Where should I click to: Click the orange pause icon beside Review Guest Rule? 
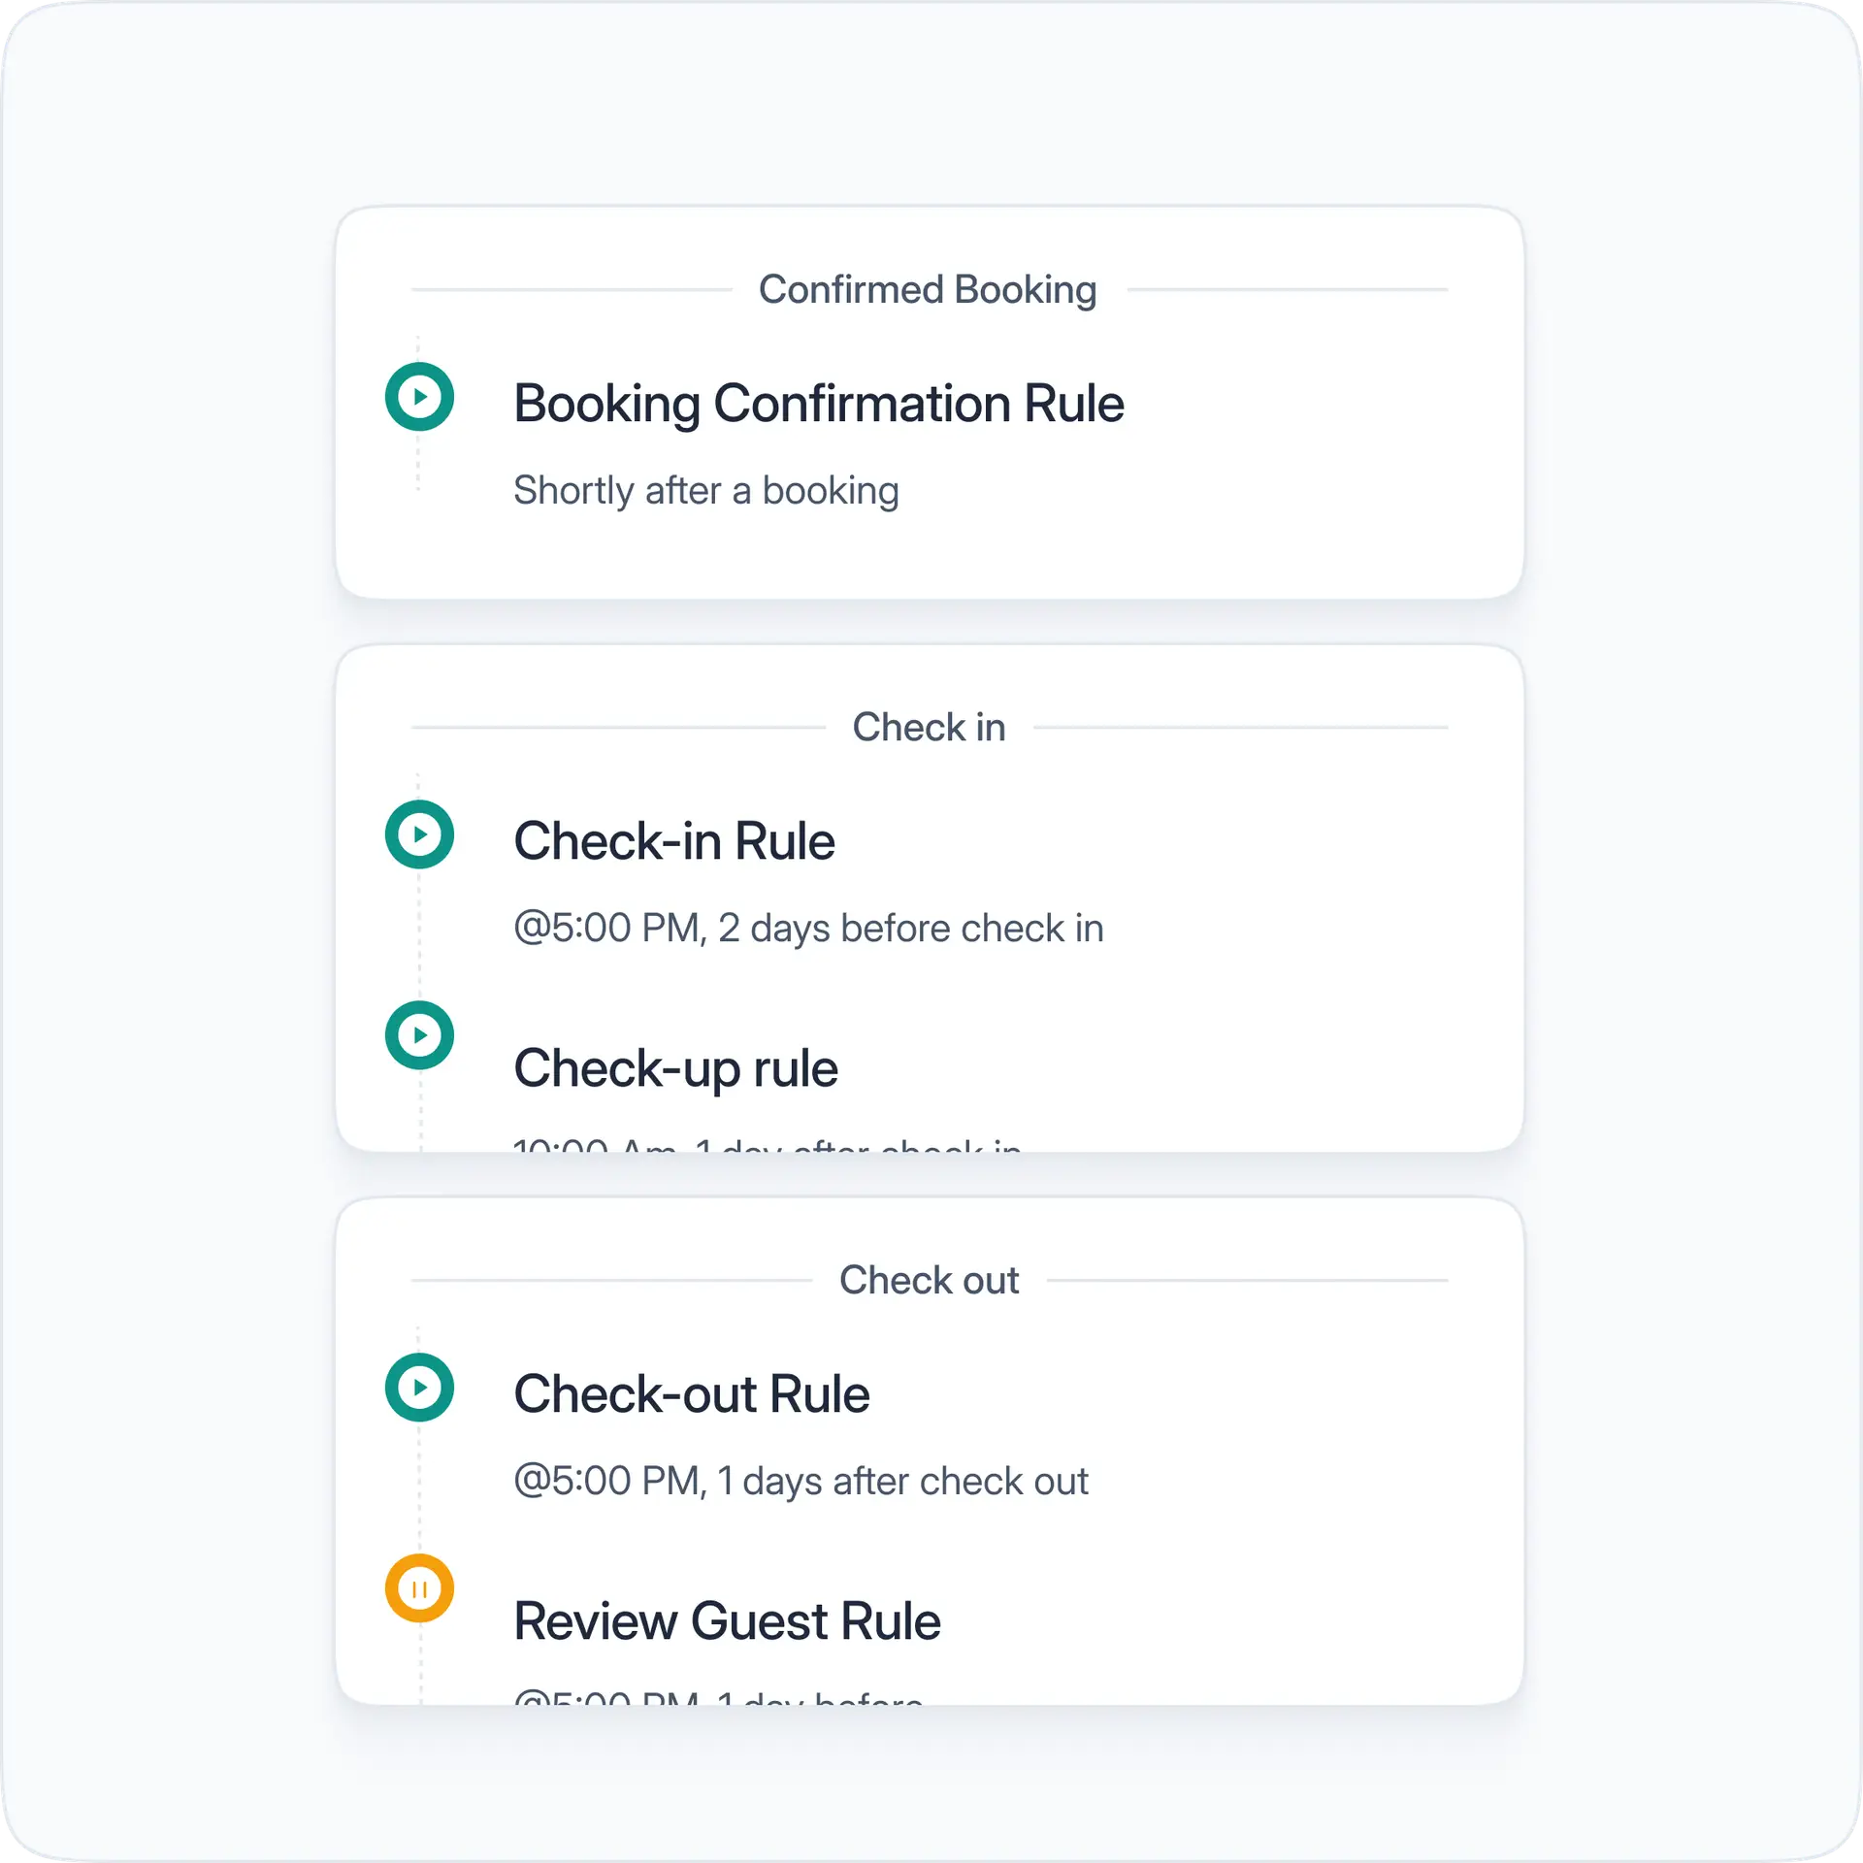point(419,1587)
